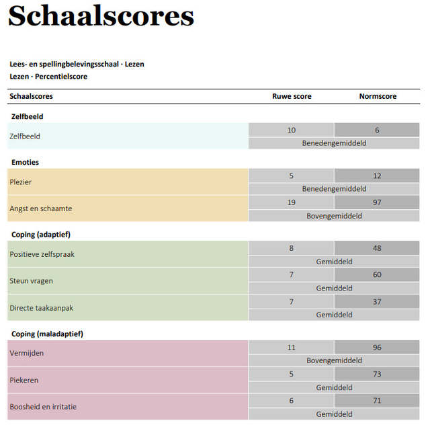This screenshot has width=430, height=429.
Task: Select normscore 97 for Angst en schaamte
Action: (377, 202)
